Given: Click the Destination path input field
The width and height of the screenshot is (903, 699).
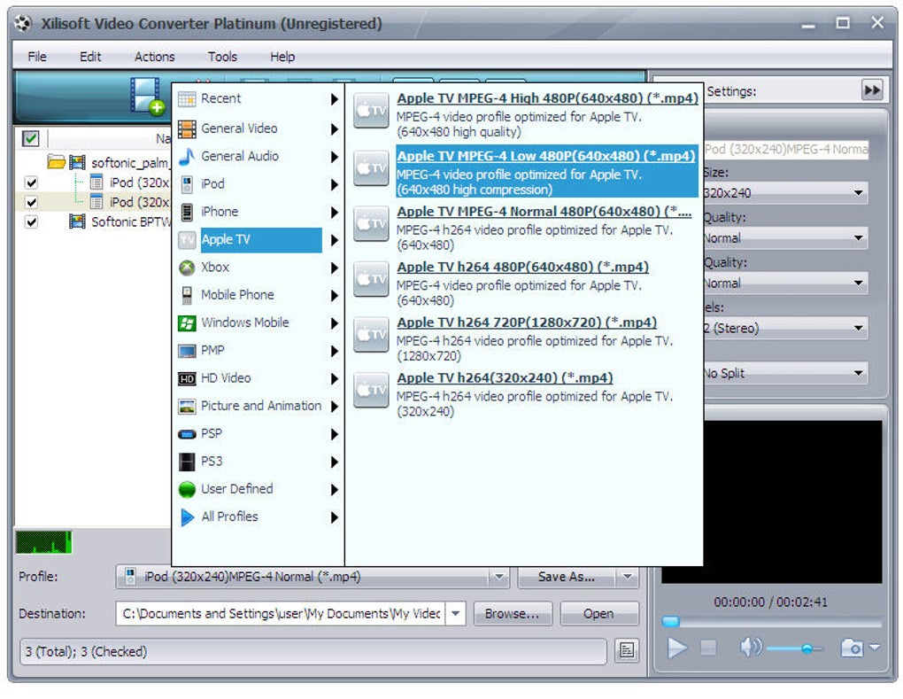Looking at the screenshot, I should 282,614.
